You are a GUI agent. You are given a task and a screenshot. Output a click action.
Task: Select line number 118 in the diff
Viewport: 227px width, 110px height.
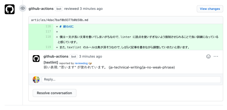click(48, 37)
